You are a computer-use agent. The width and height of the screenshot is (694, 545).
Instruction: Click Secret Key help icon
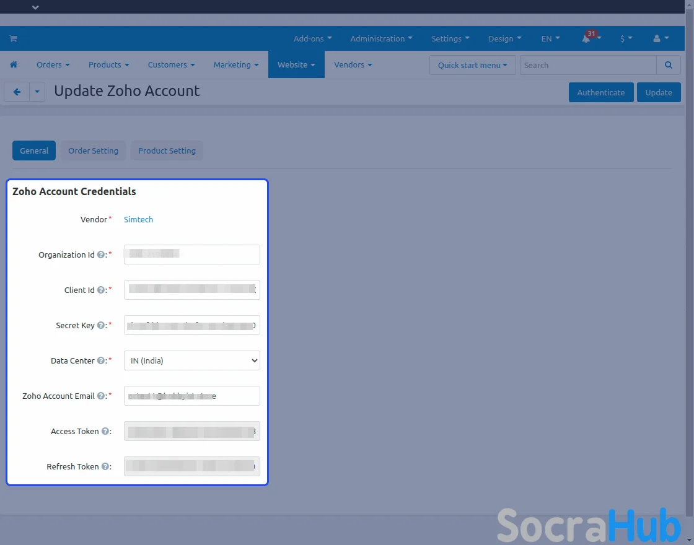101,326
